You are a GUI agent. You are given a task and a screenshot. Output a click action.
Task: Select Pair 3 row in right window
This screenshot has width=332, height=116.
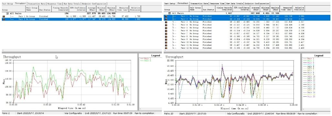(247, 22)
